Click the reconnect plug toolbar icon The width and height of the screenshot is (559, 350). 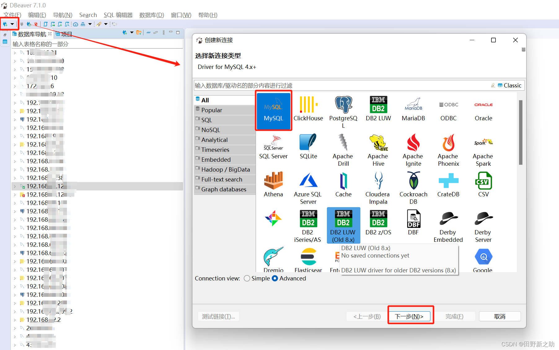click(x=29, y=24)
